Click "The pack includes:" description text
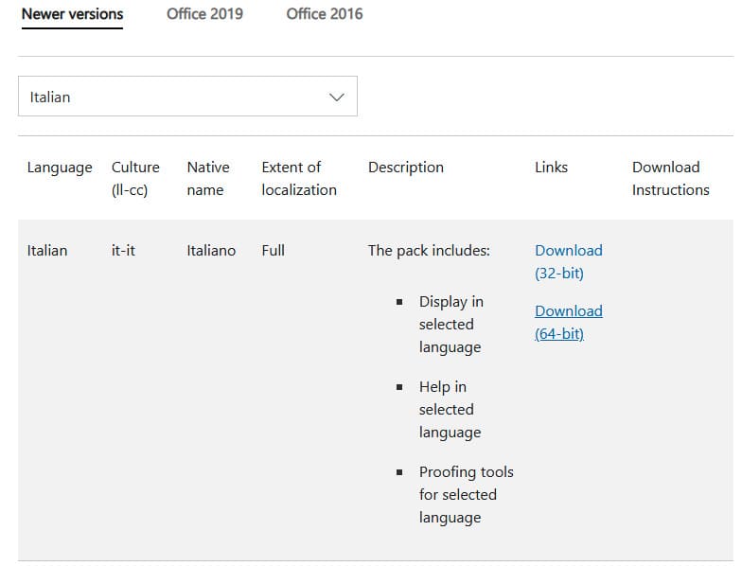This screenshot has height=566, width=742. [x=429, y=251]
